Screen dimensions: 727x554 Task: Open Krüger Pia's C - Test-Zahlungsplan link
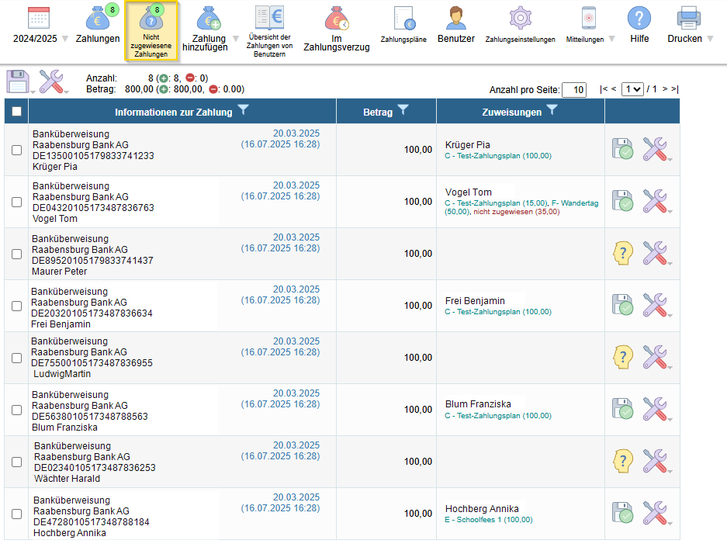(x=498, y=156)
